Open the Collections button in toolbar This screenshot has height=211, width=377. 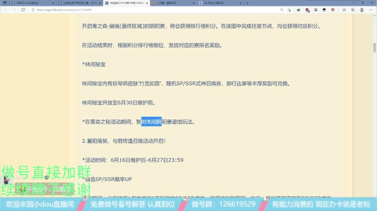tap(353, 10)
